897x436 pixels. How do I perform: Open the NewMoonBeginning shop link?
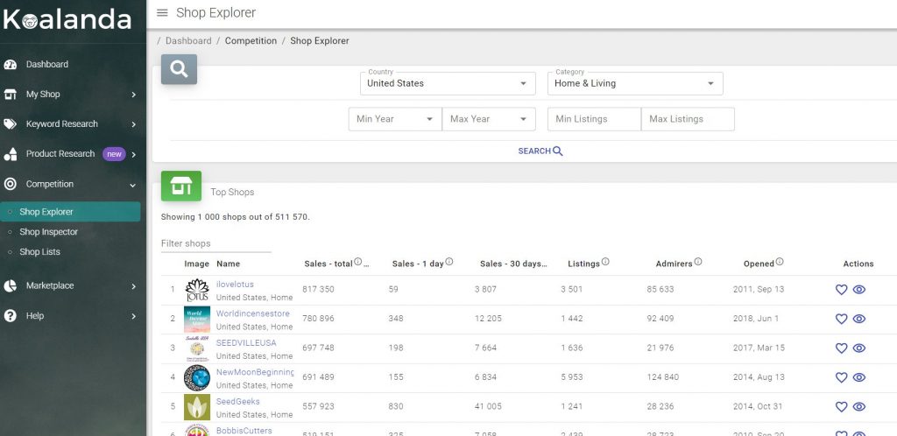(255, 372)
